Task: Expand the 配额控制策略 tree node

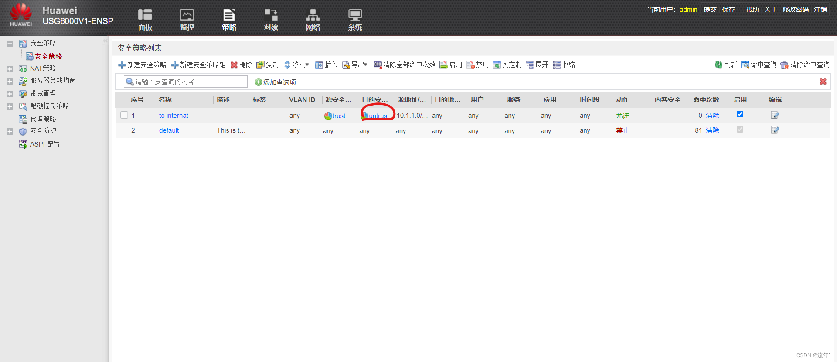Action: [x=10, y=106]
